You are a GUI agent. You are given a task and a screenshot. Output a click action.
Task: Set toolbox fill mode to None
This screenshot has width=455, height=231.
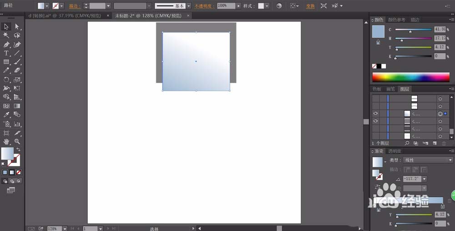18,172
